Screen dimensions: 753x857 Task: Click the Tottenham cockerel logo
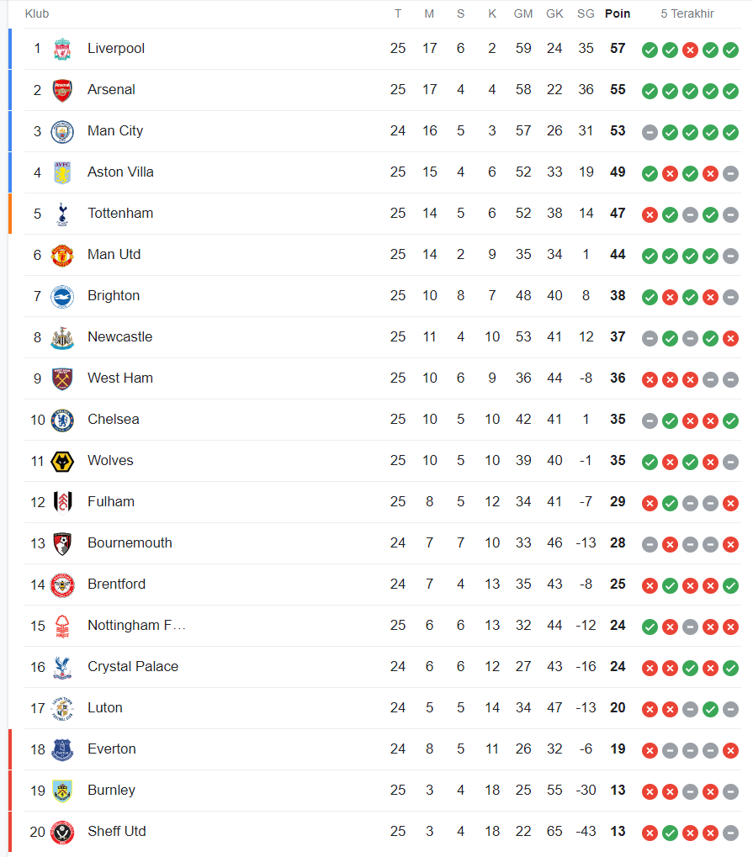coord(62,214)
